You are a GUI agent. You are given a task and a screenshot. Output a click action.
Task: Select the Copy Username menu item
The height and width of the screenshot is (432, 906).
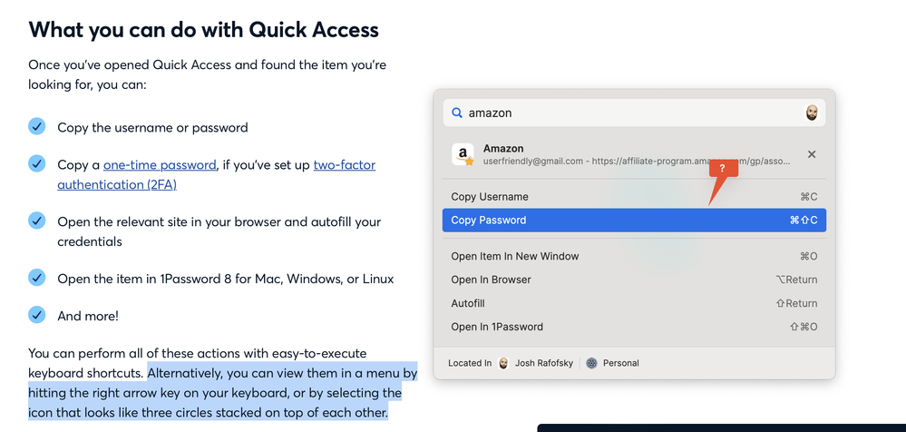[490, 197]
